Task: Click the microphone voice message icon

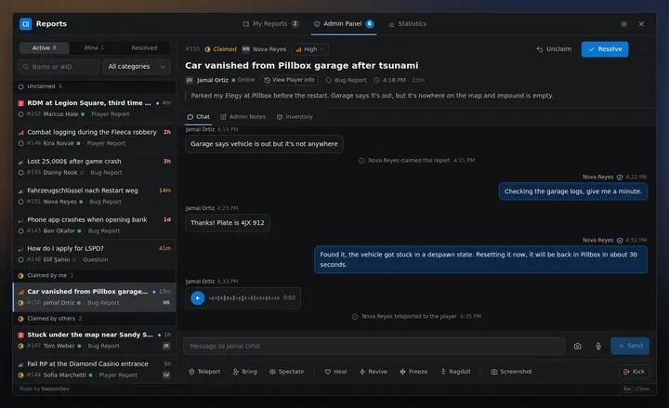Action: pos(598,346)
